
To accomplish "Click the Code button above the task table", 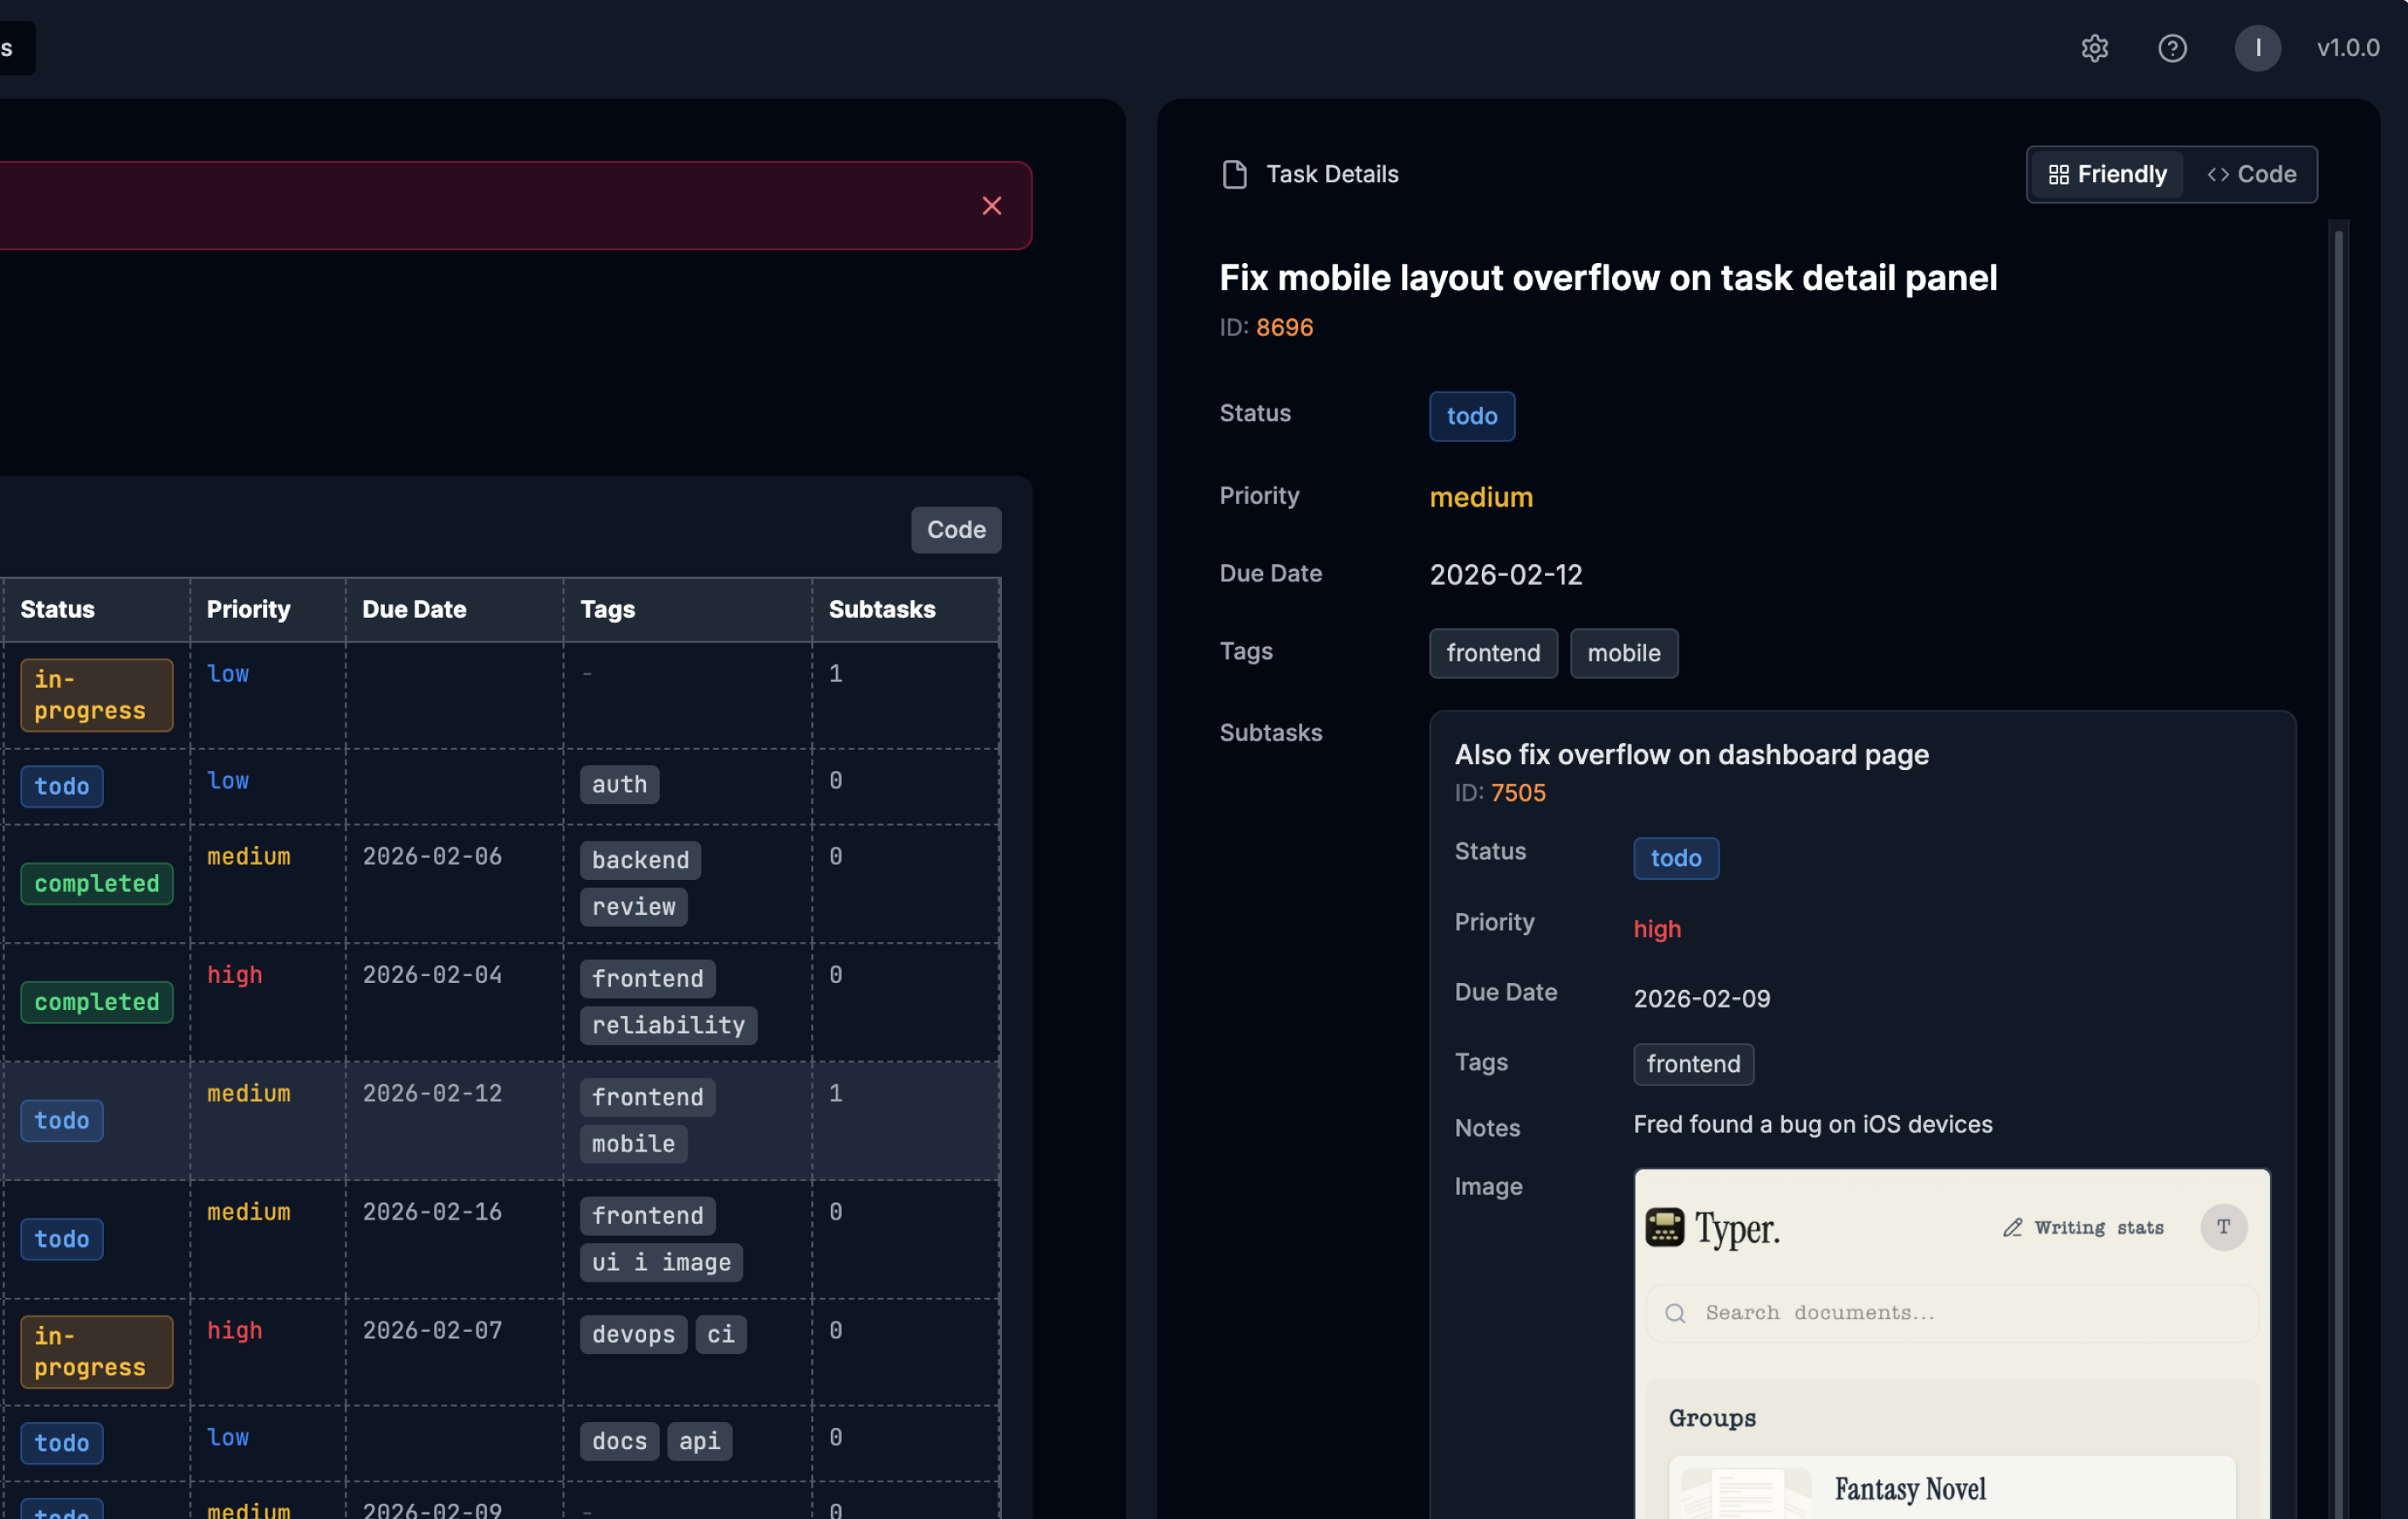I will (955, 529).
